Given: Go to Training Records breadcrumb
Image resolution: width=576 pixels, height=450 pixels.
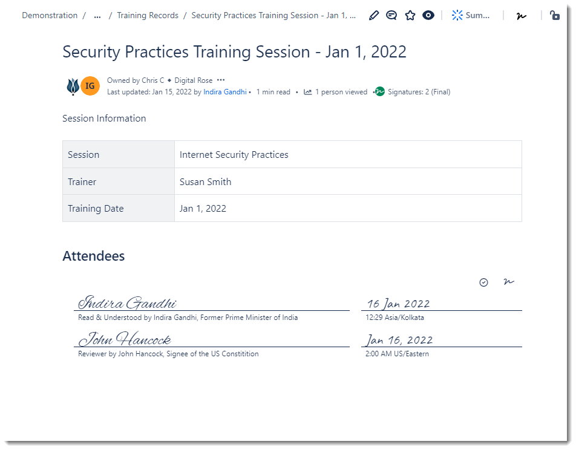Looking at the screenshot, I should tap(148, 16).
